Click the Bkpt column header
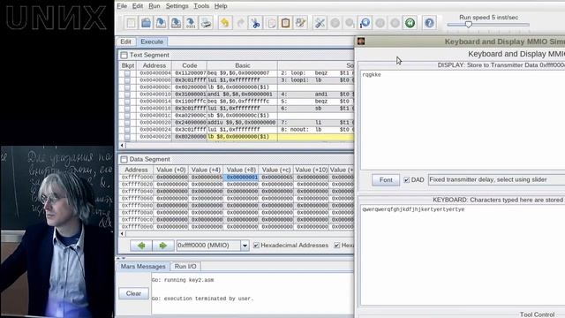This screenshot has height=318, width=565. click(127, 65)
